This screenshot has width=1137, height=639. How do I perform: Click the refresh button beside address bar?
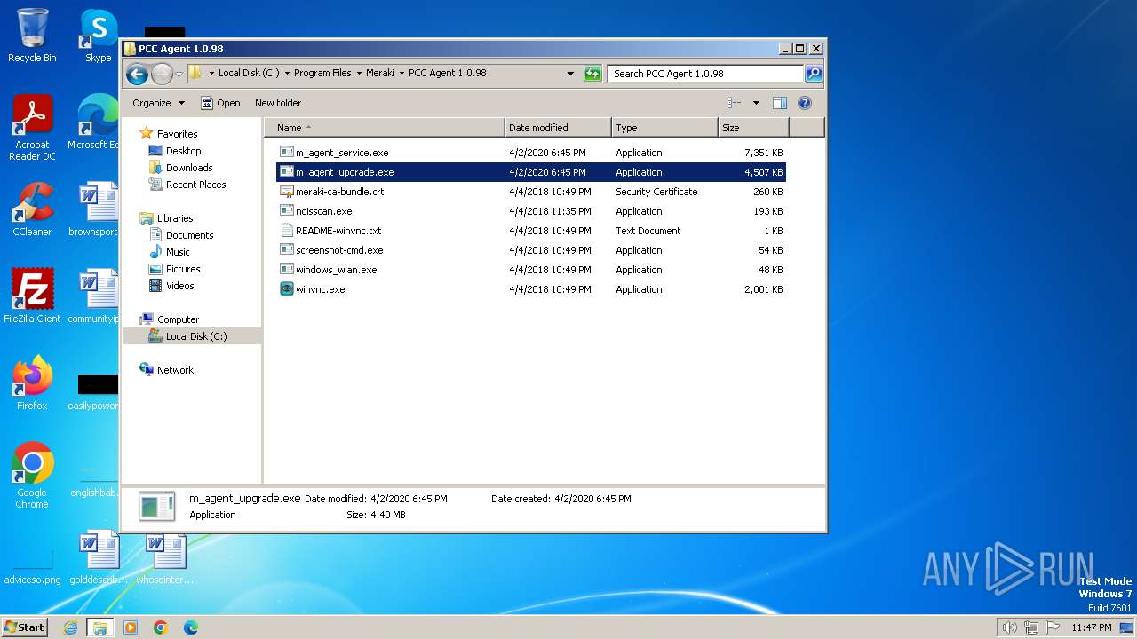[592, 74]
